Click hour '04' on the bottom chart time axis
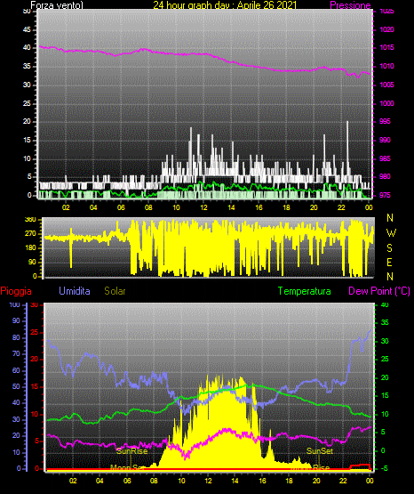The image size is (414, 494). [100, 481]
